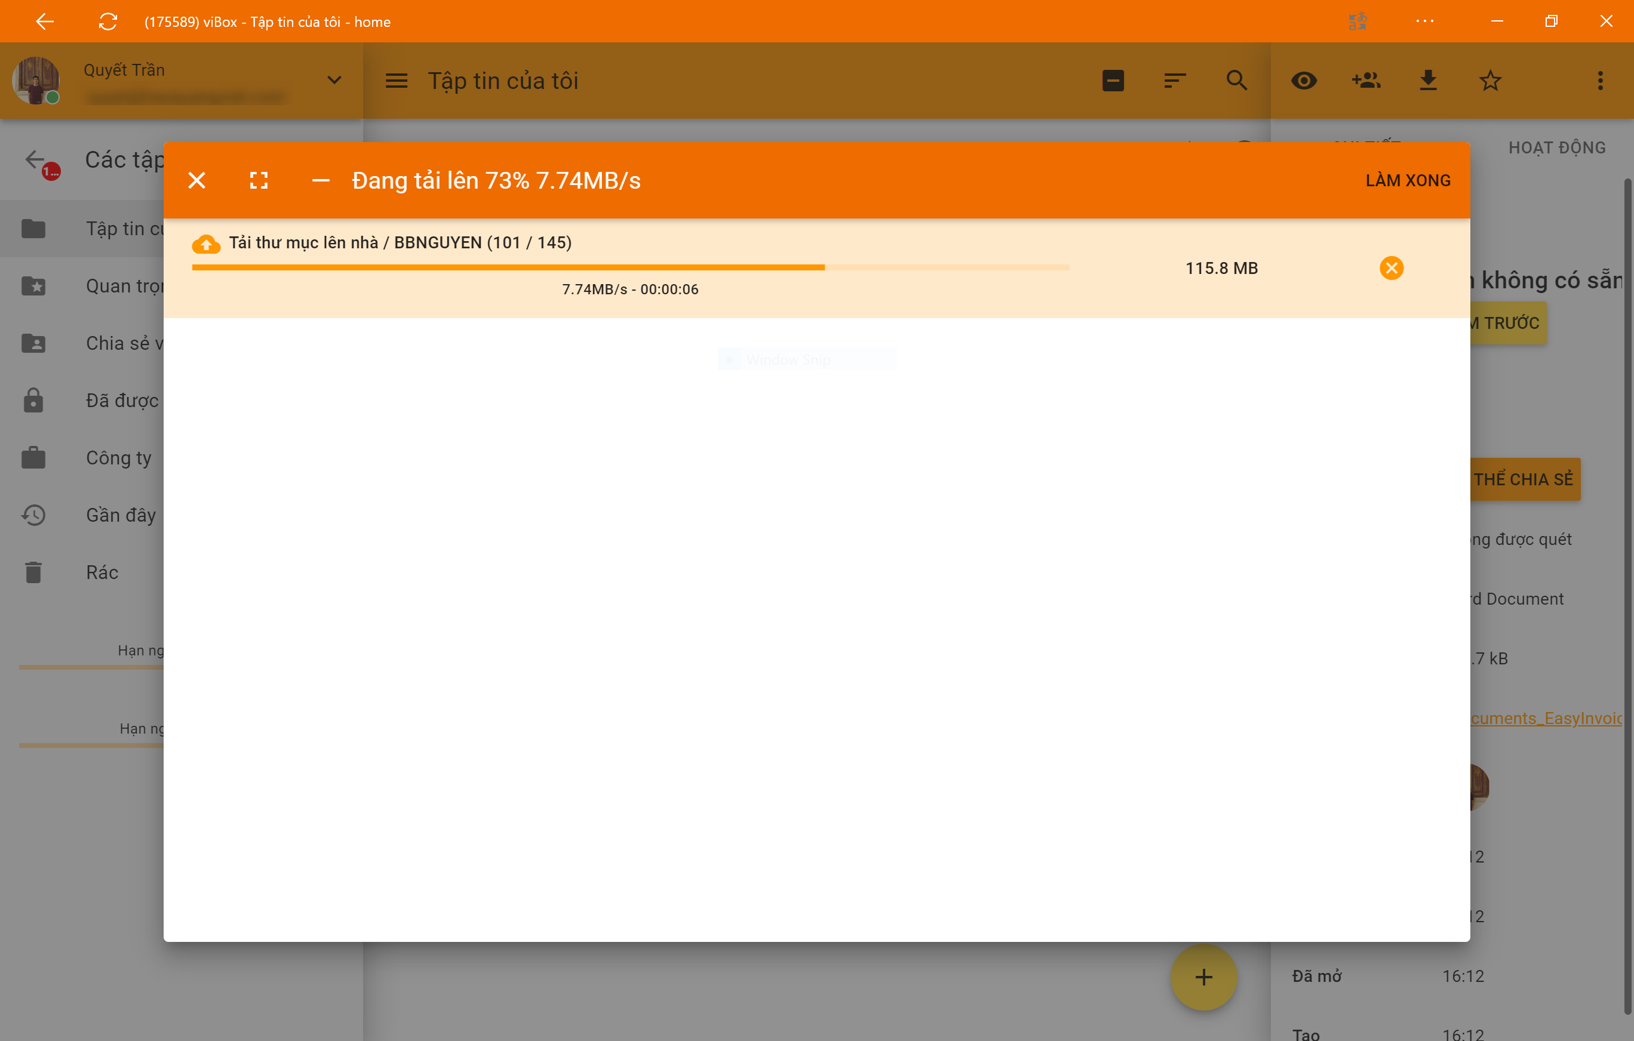Select Rác in the sidebar
Viewport: 1634px width, 1041px height.
coord(102,572)
